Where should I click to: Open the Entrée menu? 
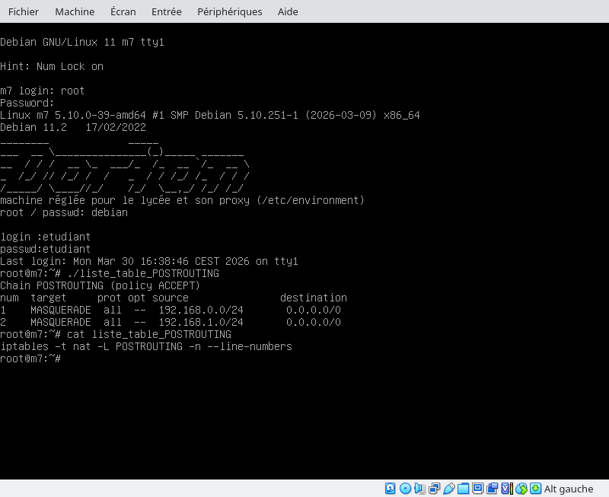point(166,11)
